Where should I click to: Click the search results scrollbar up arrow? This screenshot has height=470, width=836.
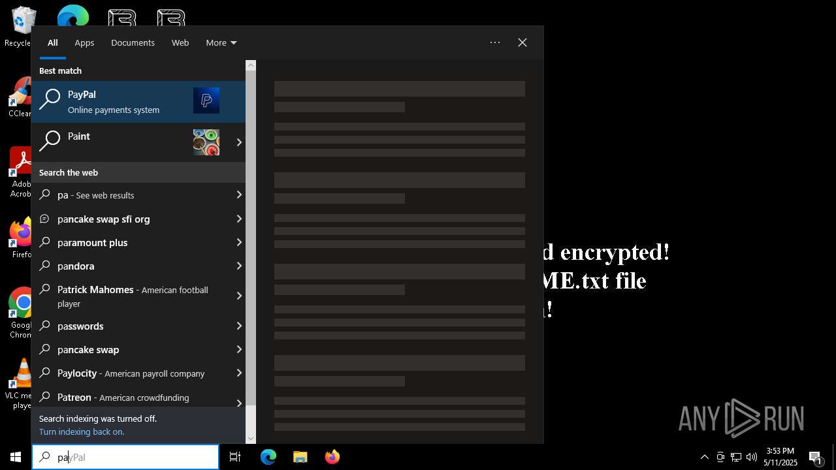coord(251,65)
